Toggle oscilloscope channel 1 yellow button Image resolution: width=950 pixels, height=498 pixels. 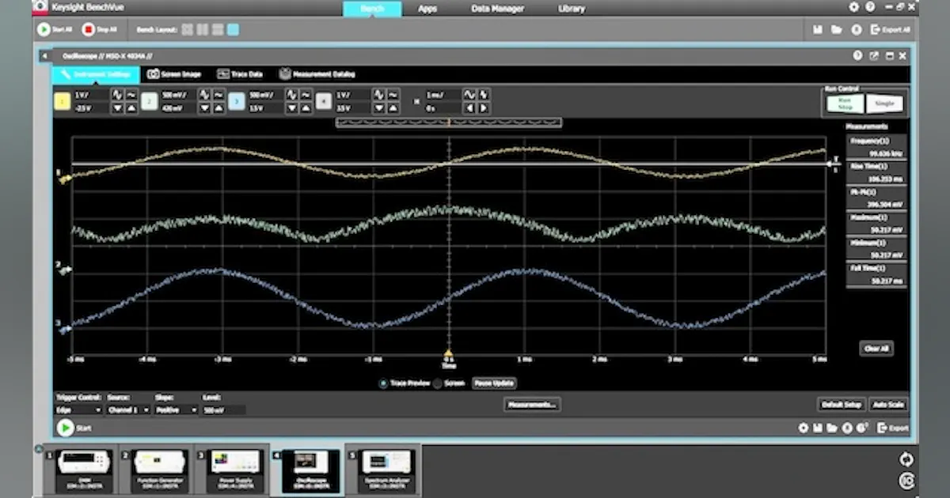click(62, 101)
